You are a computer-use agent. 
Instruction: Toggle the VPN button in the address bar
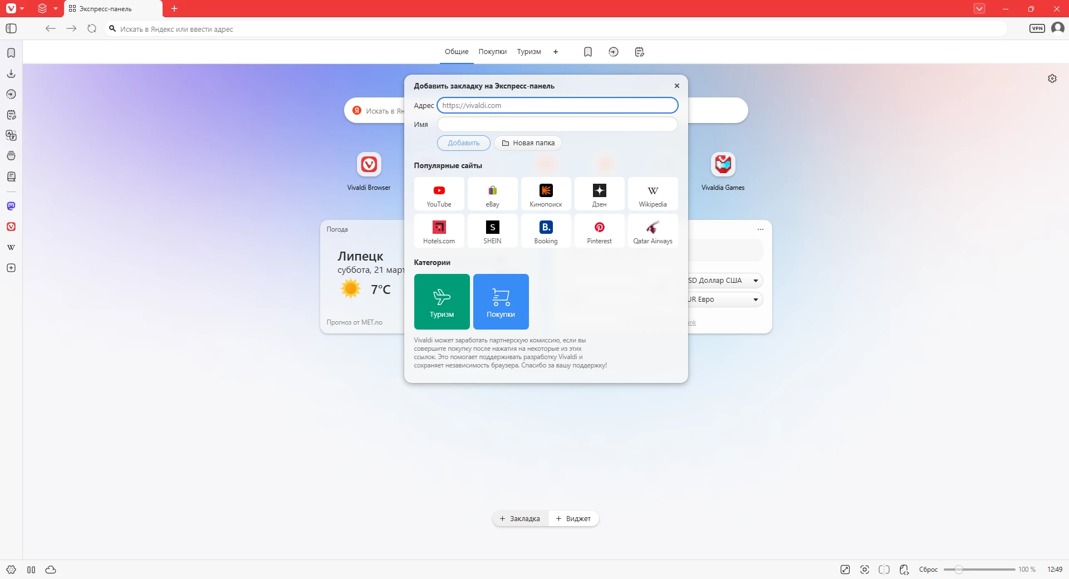tap(1037, 28)
